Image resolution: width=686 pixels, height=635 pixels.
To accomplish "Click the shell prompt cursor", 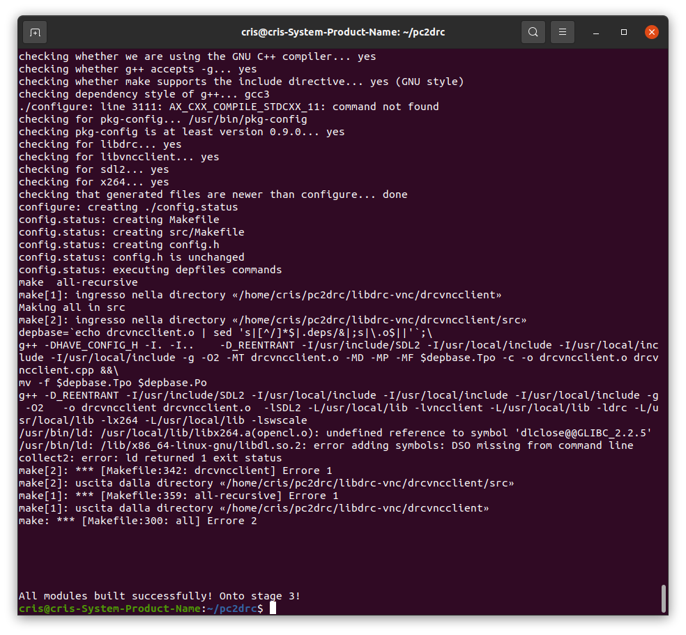I will coord(273,608).
